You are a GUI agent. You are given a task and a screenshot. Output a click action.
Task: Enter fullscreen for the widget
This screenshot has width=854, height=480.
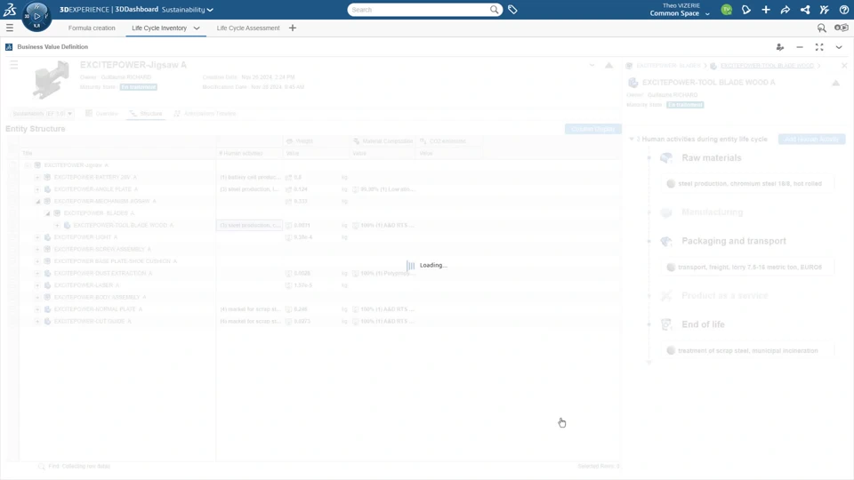(x=819, y=47)
